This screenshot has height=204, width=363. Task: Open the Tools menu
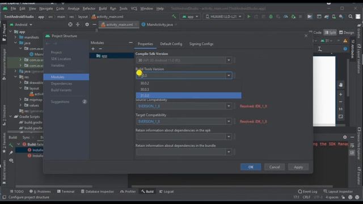123,8
